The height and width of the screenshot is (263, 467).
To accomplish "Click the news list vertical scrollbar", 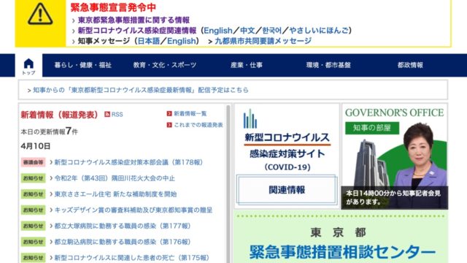I will click(x=228, y=183).
